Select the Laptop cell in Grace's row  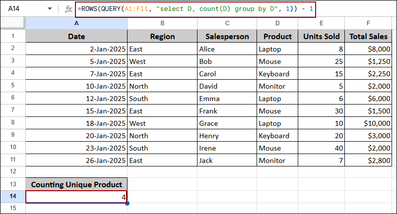pos(277,123)
